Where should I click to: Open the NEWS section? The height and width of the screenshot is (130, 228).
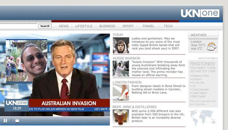click(x=64, y=26)
